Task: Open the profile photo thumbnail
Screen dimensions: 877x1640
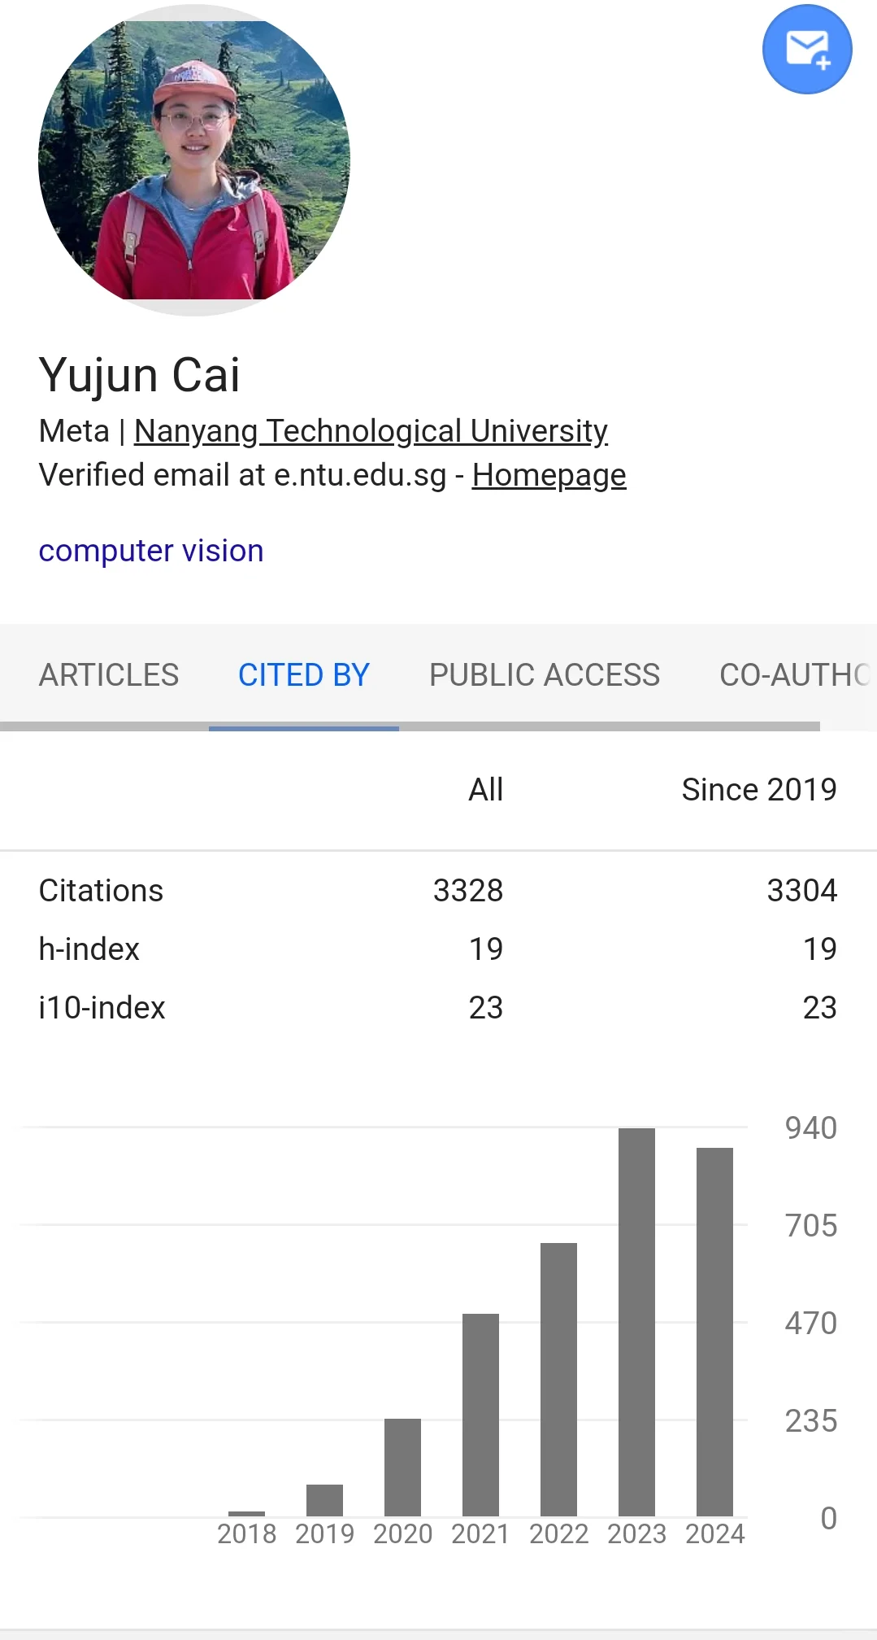Action: [x=194, y=160]
